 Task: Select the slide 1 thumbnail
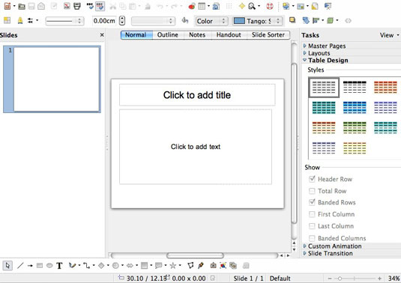(52, 79)
